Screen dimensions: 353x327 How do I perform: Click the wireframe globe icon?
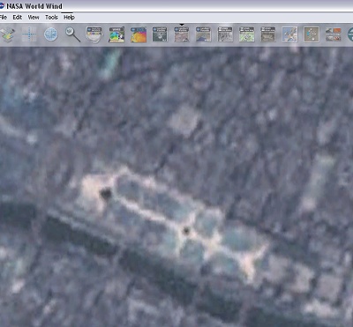click(x=51, y=34)
